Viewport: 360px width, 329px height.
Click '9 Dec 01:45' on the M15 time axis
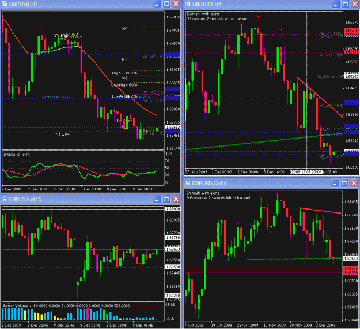point(90,325)
